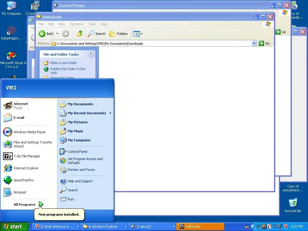Open Back history dropdown arrow
The width and height of the screenshot is (308, 231).
point(57,34)
